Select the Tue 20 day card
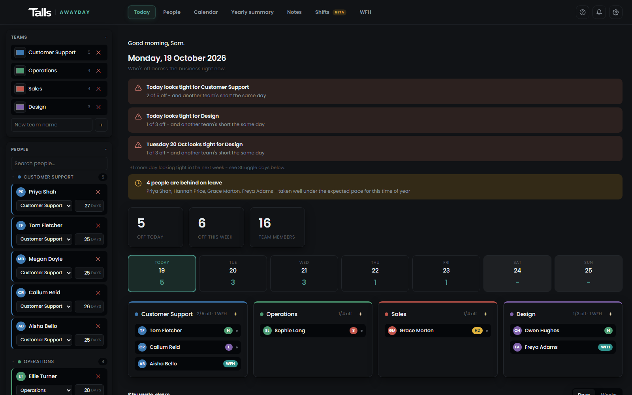632x395 pixels. click(233, 273)
